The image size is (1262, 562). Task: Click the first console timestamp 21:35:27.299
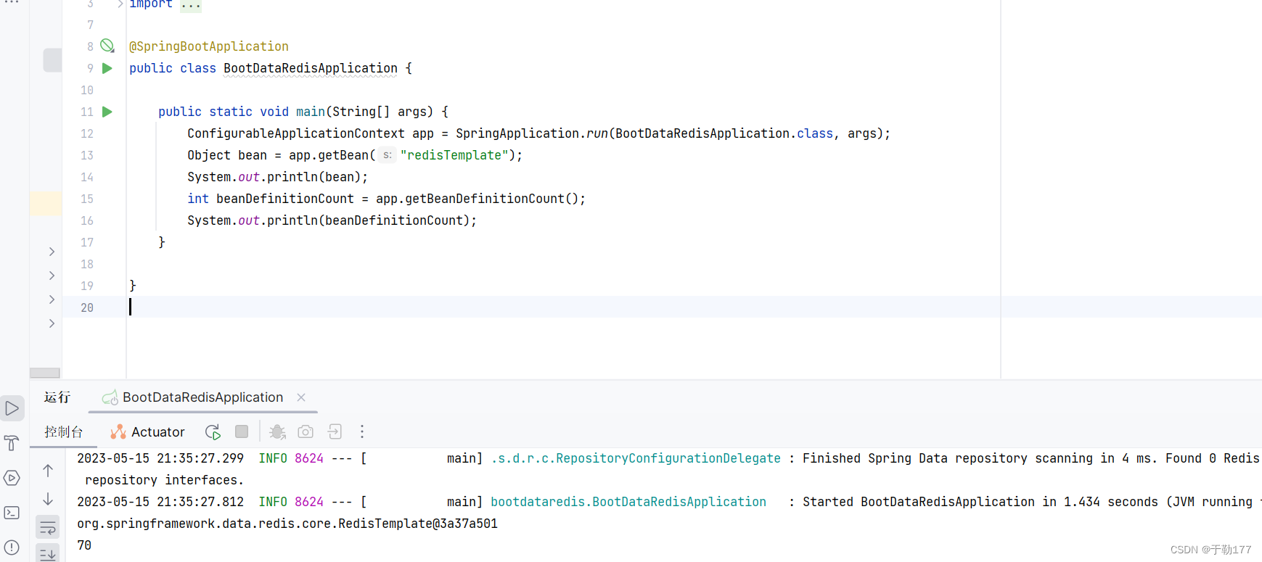click(200, 458)
